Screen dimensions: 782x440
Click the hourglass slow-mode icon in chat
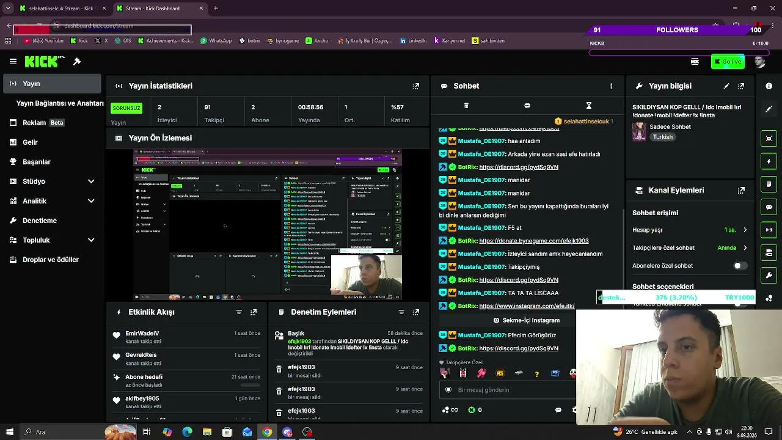pos(588,106)
